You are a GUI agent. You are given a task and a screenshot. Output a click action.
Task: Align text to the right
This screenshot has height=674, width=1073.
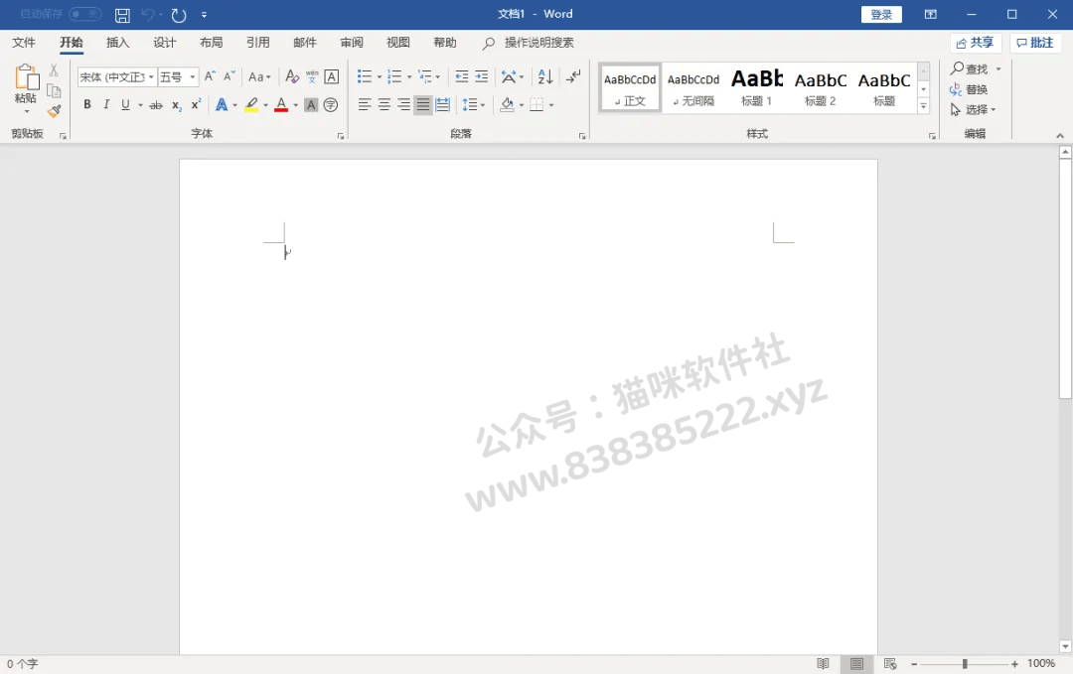(x=403, y=104)
